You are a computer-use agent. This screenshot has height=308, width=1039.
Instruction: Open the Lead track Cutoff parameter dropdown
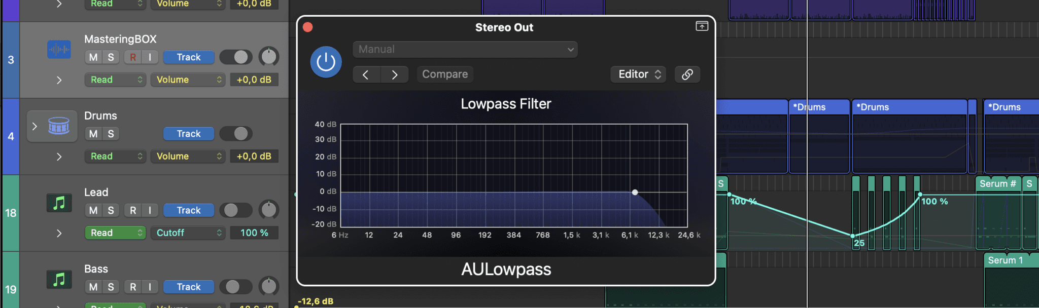pos(188,233)
